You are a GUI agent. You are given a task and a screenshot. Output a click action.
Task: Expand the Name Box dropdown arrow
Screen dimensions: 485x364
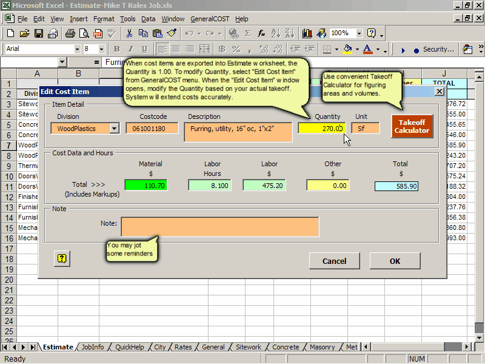pyautogui.click(x=62, y=62)
